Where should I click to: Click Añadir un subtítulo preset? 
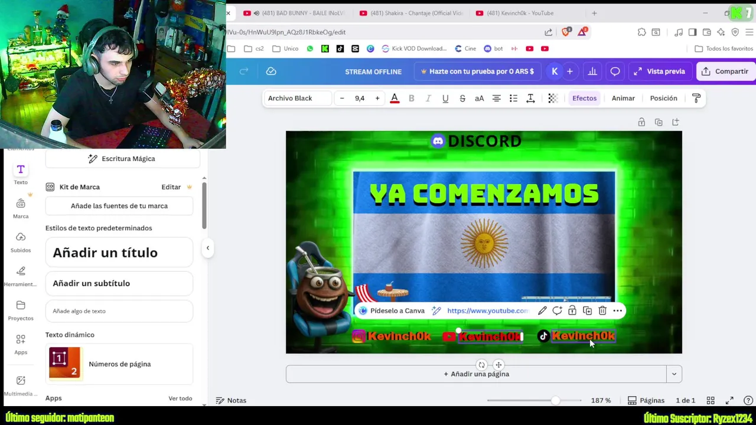[x=119, y=283]
